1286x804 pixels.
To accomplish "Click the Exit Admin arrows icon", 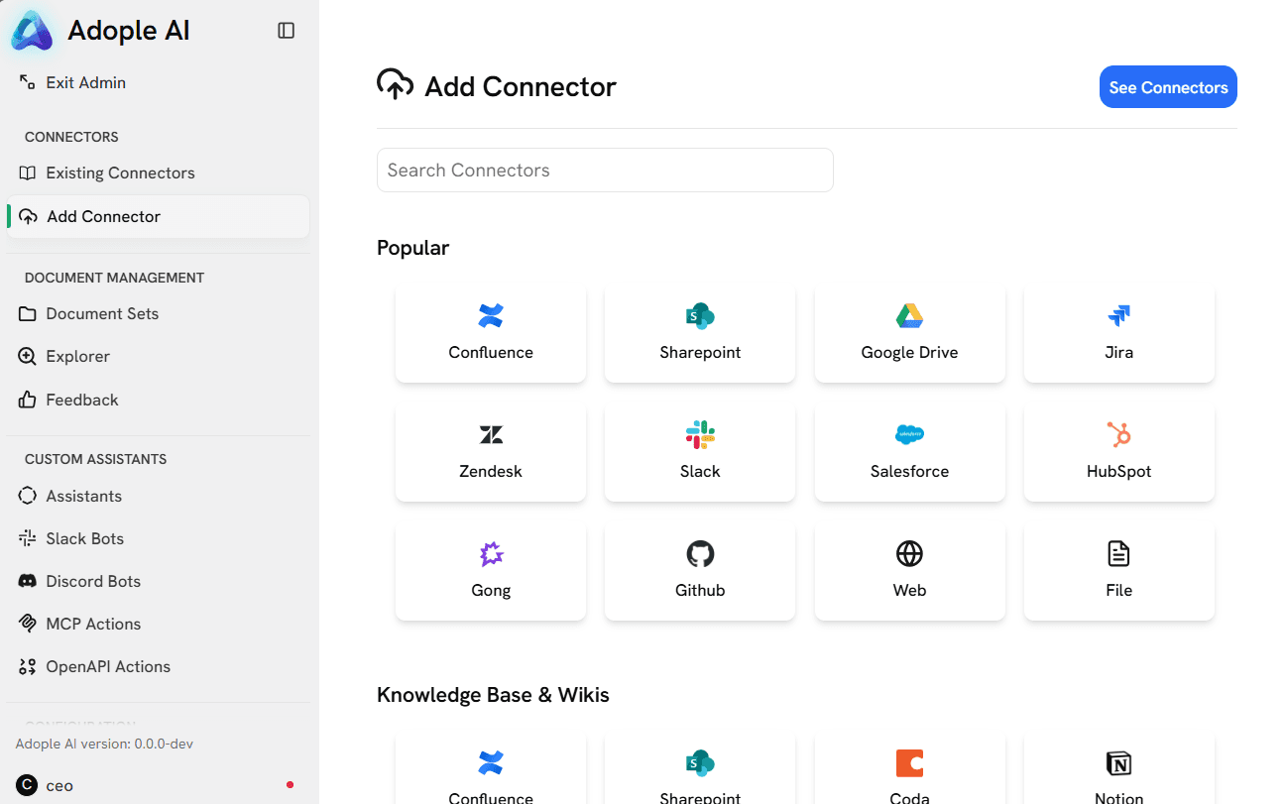I will [28, 82].
